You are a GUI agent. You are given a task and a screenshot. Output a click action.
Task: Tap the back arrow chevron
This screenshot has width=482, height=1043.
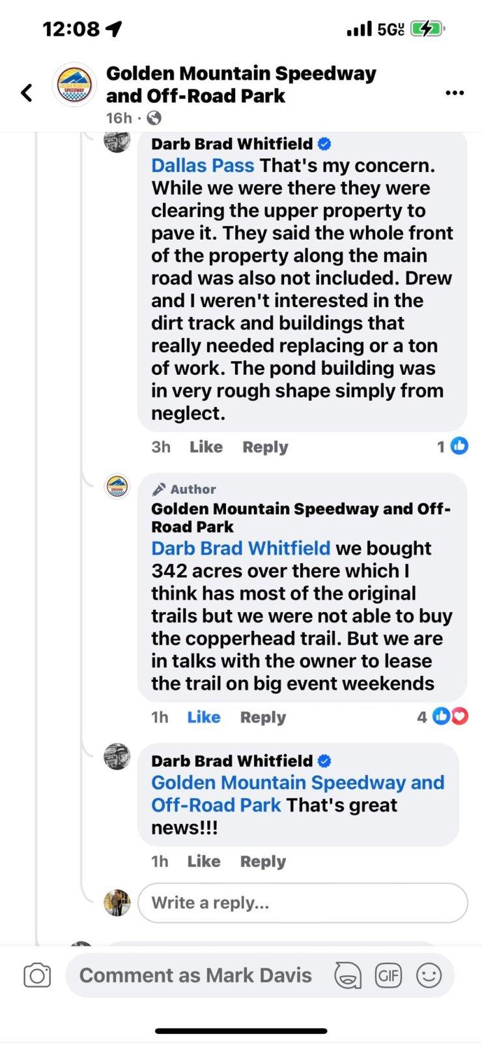point(27,93)
